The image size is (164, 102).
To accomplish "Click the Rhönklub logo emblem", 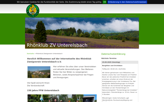I will pos(33,11).
